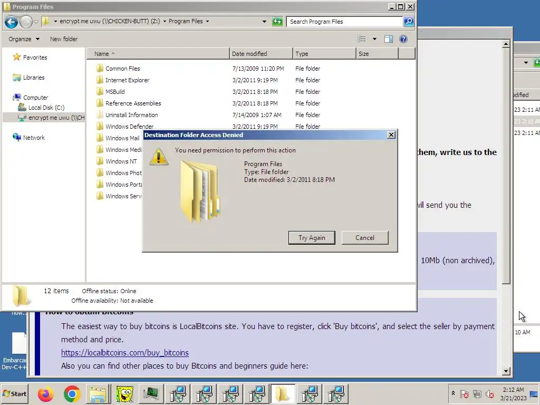Open the dropdown arrow in the background window's address bar

526,63
